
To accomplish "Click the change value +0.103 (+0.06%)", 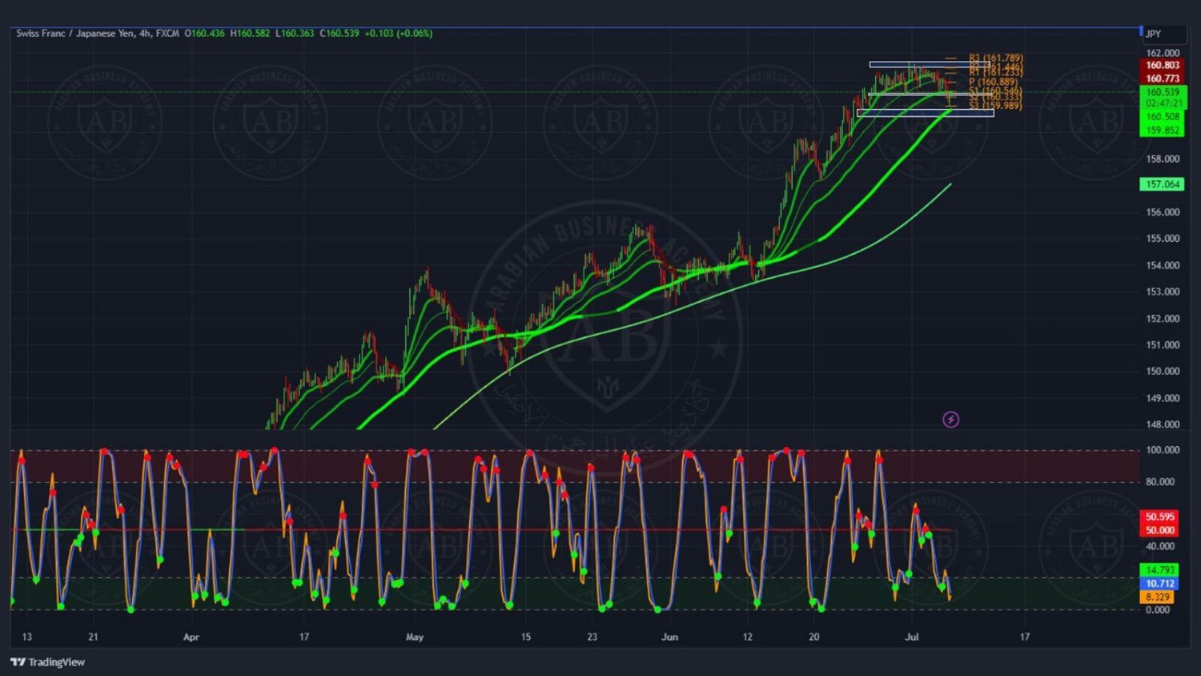I will 398,34.
